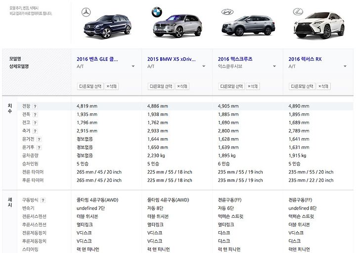This screenshot has height=253, width=356.
Task: Click the 승차인원 row label
Action: [30, 164]
